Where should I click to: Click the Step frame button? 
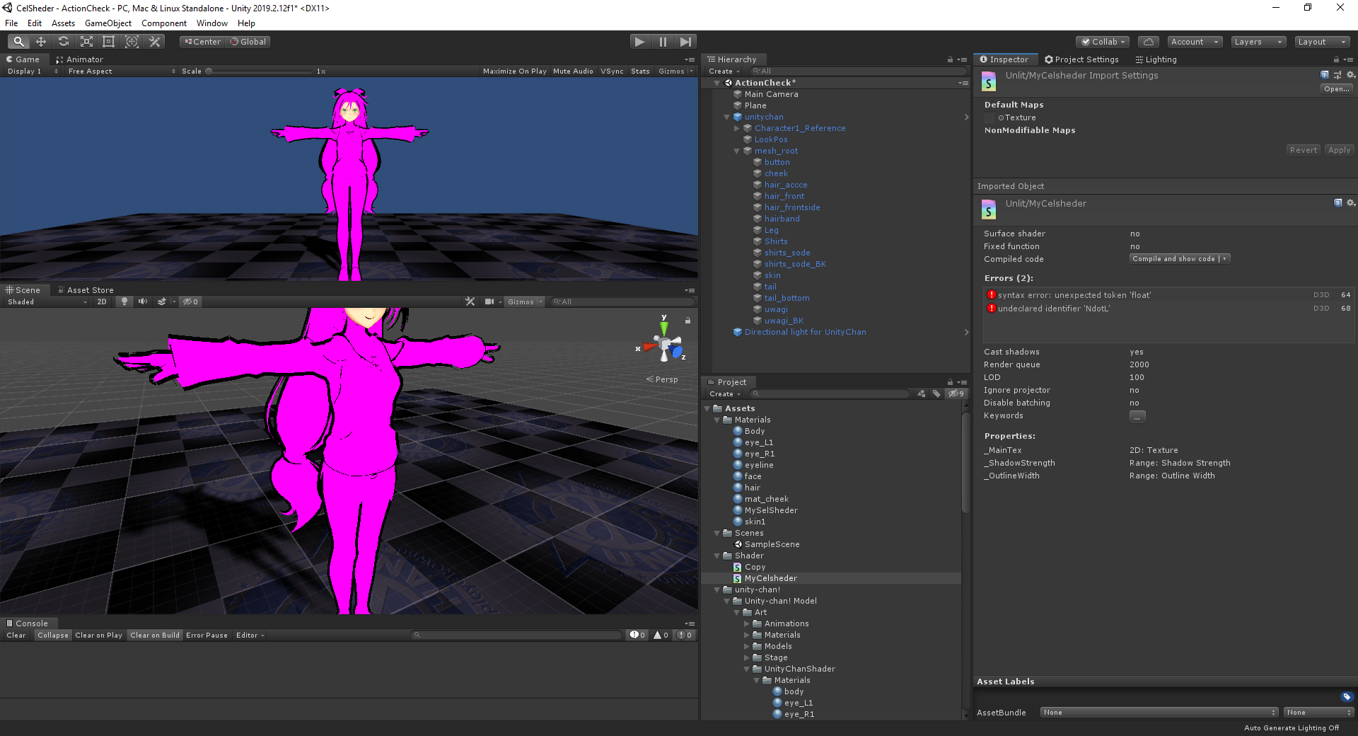tap(685, 42)
